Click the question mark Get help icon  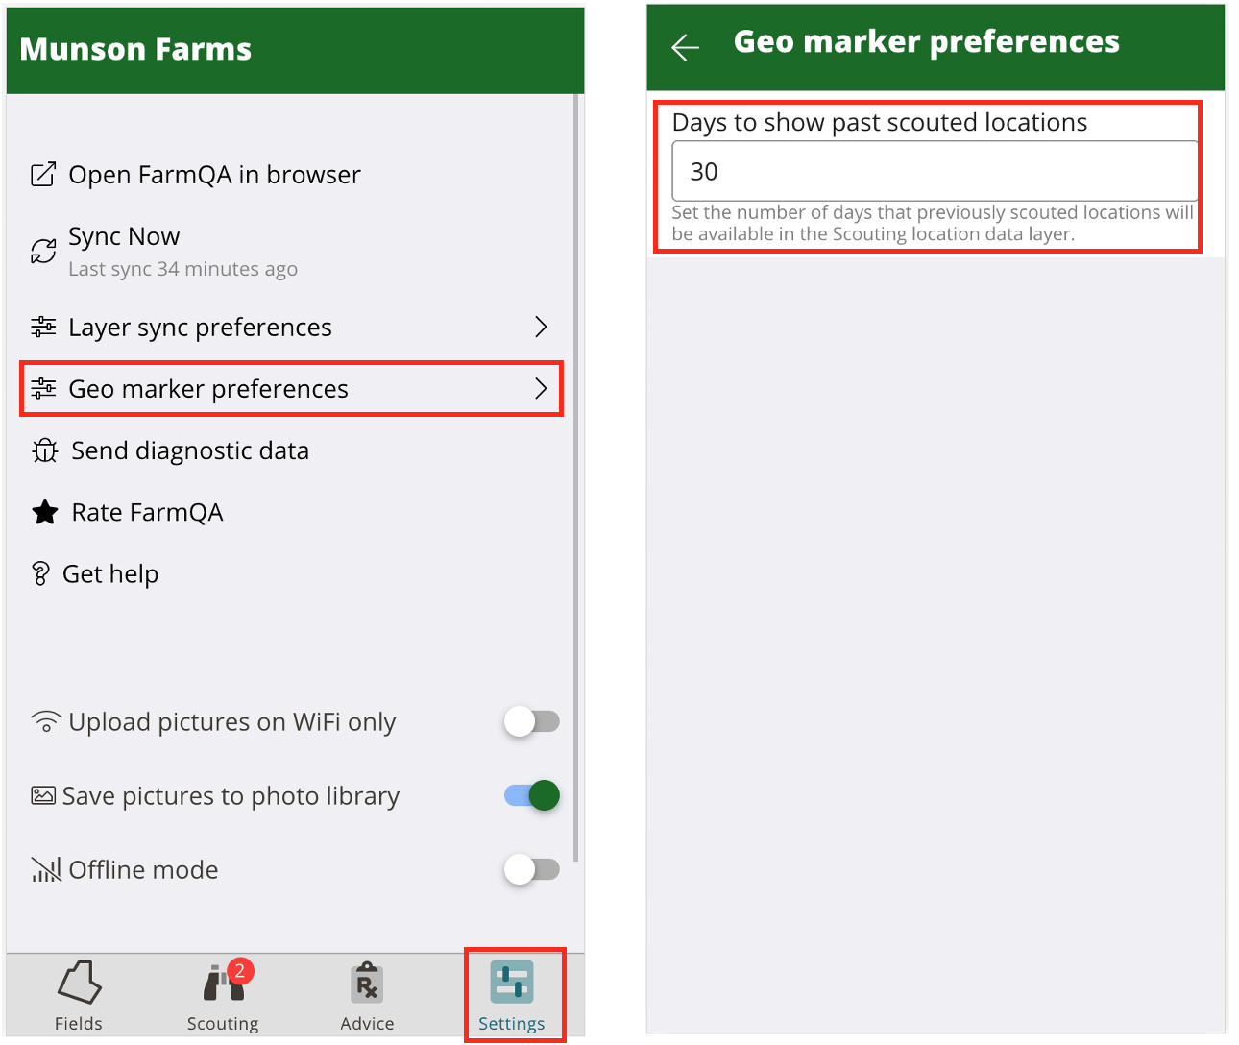point(40,573)
